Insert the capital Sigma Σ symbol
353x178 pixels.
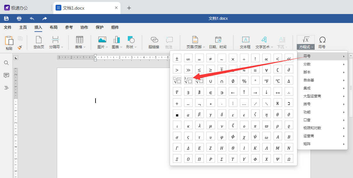[222, 159]
